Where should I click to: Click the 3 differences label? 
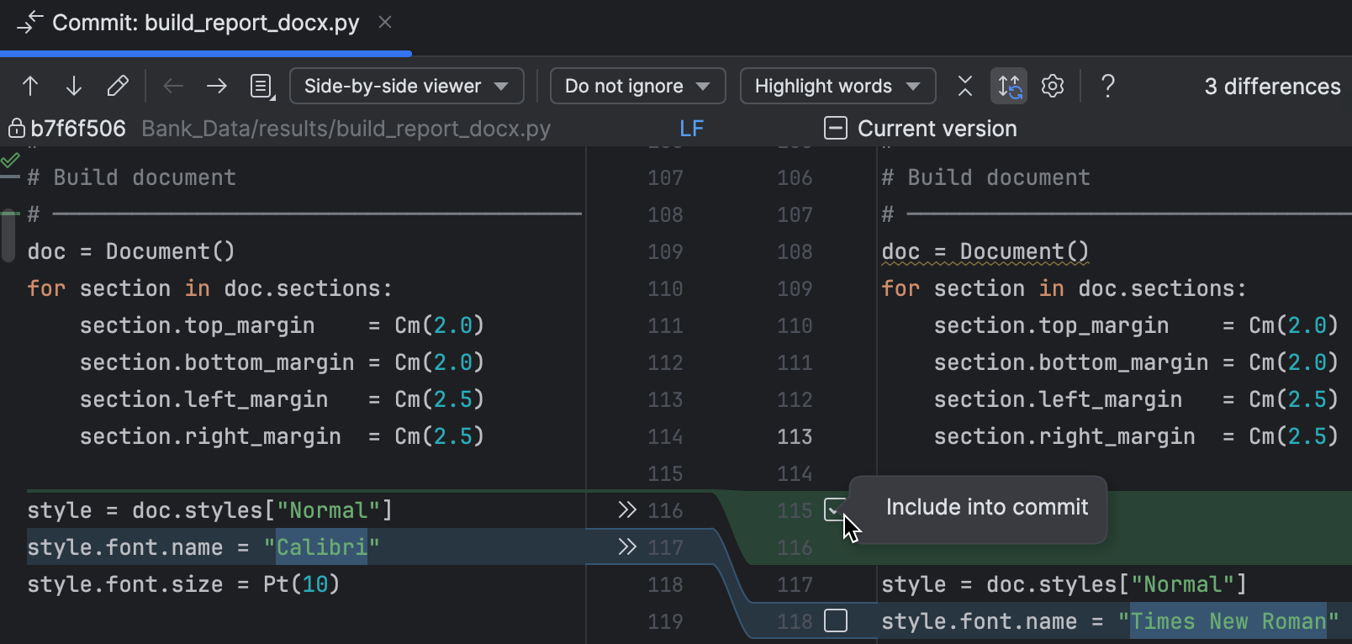(x=1272, y=87)
